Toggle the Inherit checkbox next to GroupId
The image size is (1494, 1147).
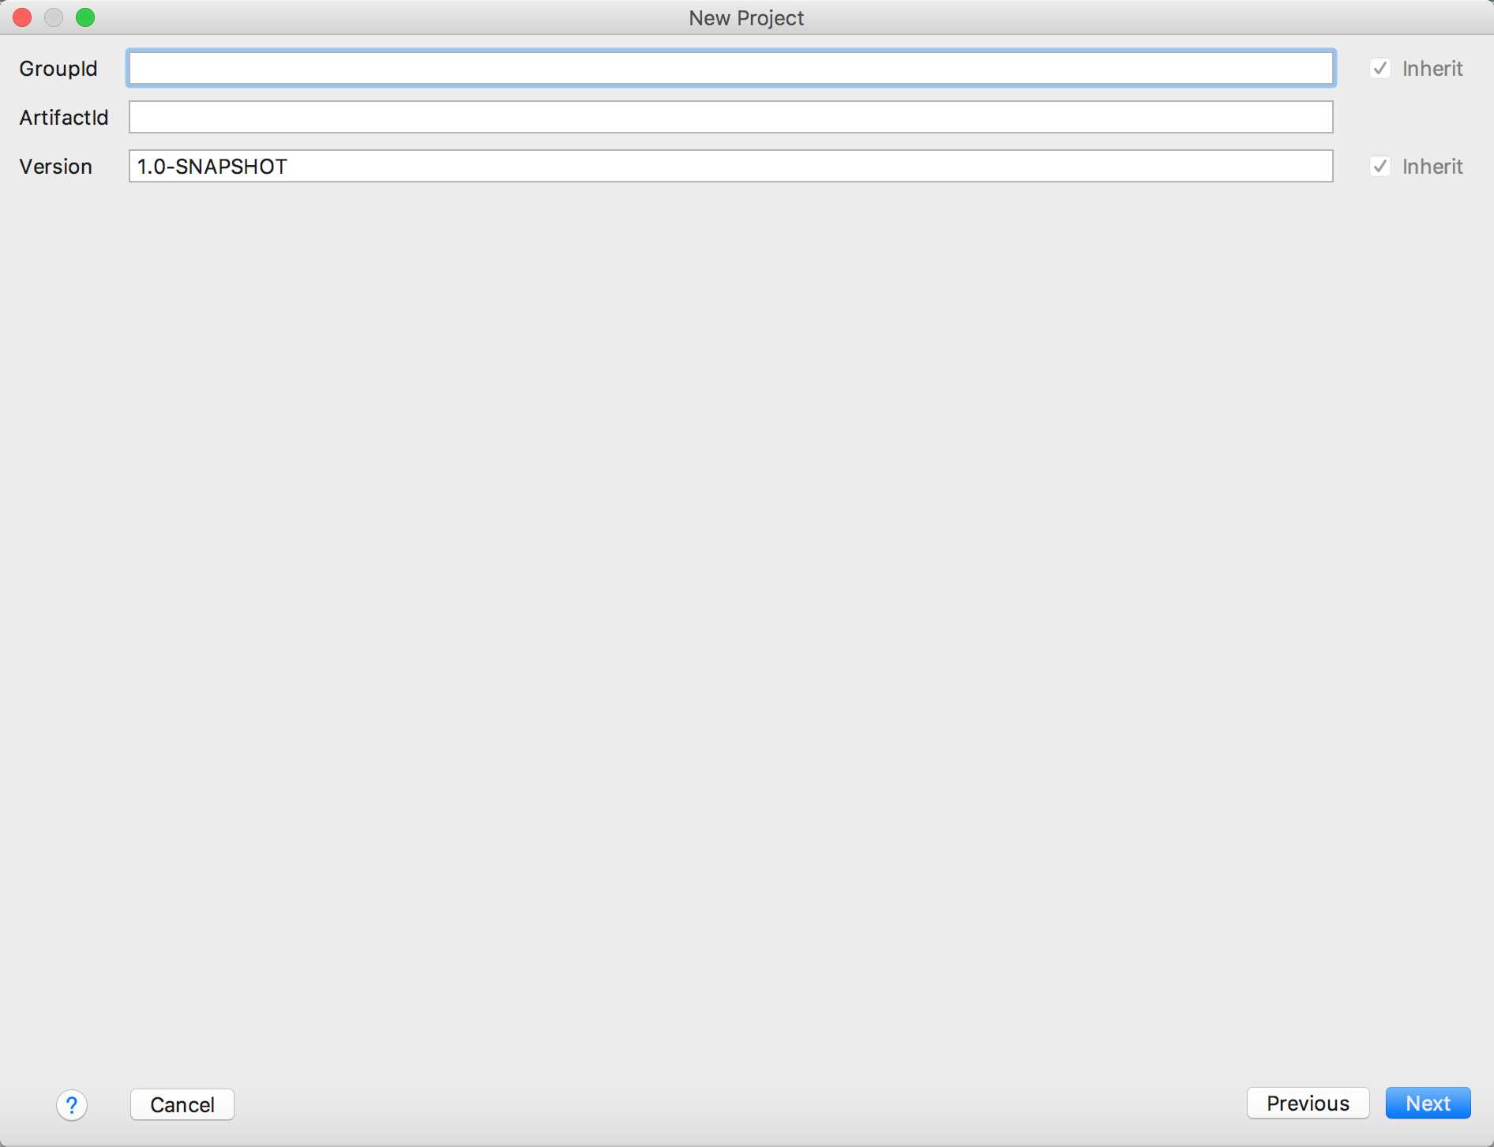point(1380,69)
